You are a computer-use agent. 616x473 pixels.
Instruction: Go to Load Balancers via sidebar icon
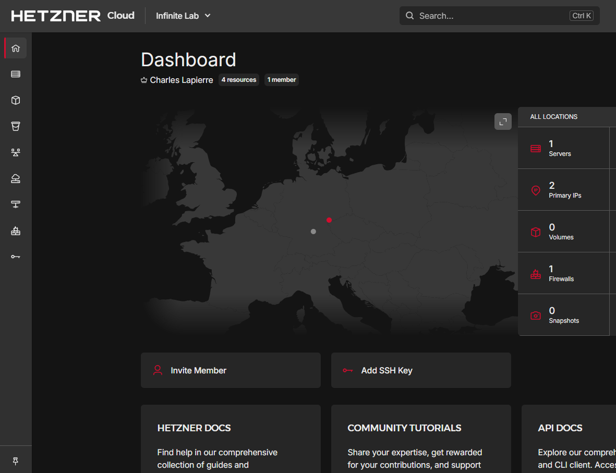[x=16, y=152]
